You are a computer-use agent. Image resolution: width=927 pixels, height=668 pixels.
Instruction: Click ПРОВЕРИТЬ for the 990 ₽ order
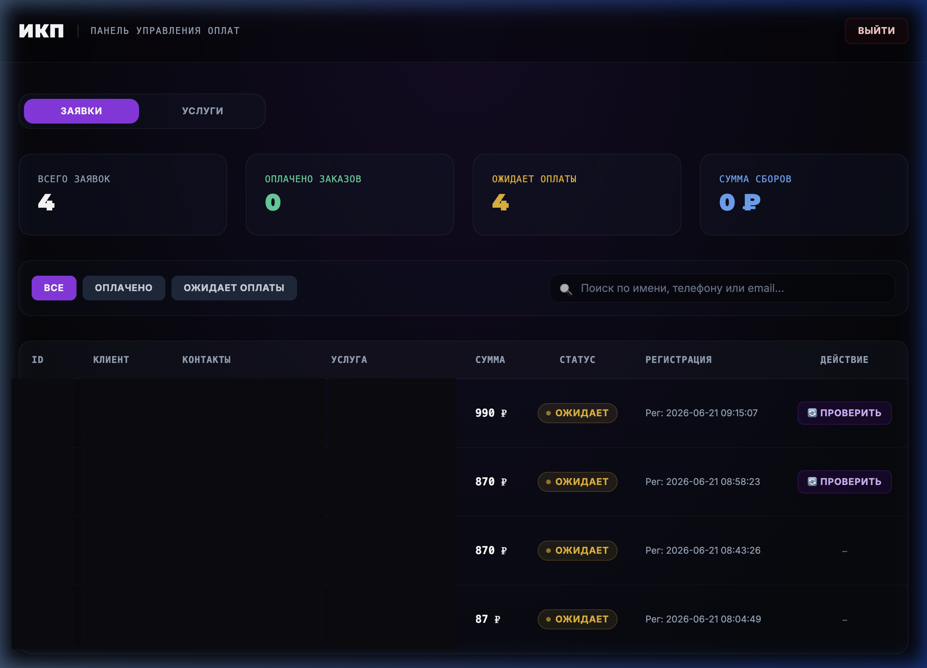click(844, 413)
